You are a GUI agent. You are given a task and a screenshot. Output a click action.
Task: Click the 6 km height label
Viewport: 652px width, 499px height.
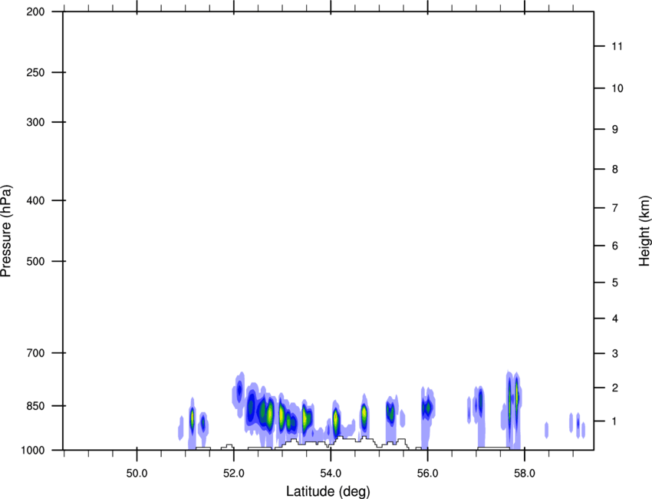(614, 246)
